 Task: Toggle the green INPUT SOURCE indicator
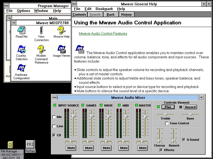click(55, 105)
